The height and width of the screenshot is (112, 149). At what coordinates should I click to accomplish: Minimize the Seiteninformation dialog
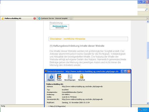[122, 71]
